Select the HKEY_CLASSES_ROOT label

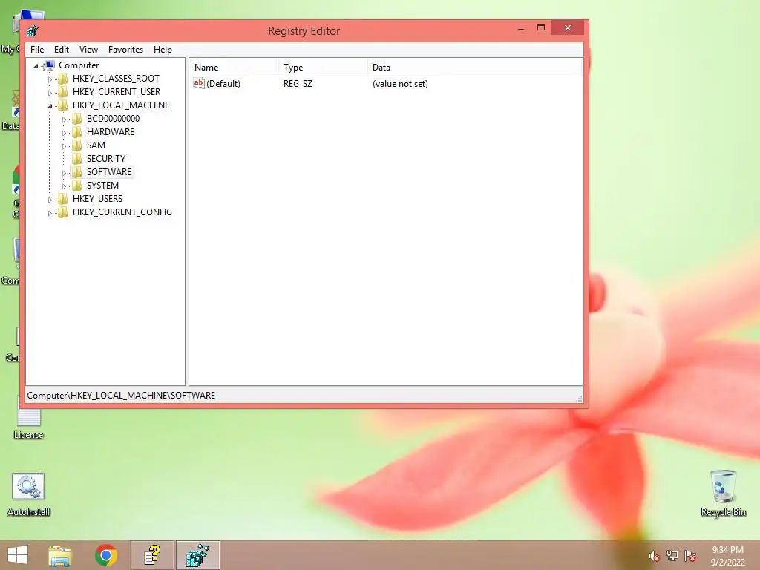(x=116, y=79)
